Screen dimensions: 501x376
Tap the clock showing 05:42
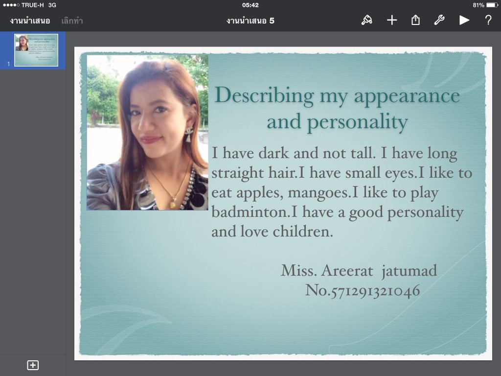pyautogui.click(x=250, y=5)
